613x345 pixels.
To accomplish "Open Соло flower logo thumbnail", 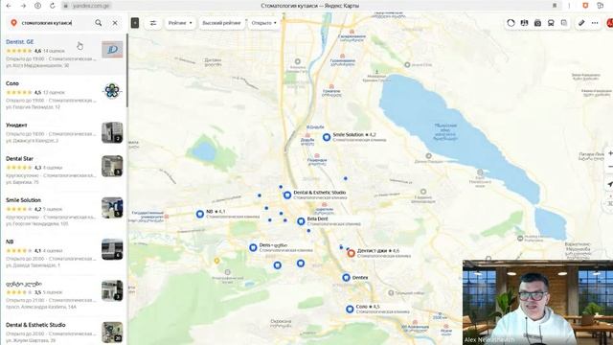I will click(112, 91).
